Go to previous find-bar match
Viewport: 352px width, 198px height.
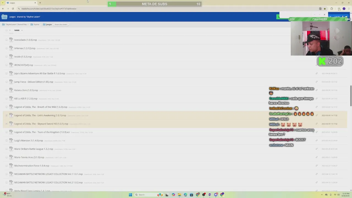pyautogui.click(x=314, y=15)
